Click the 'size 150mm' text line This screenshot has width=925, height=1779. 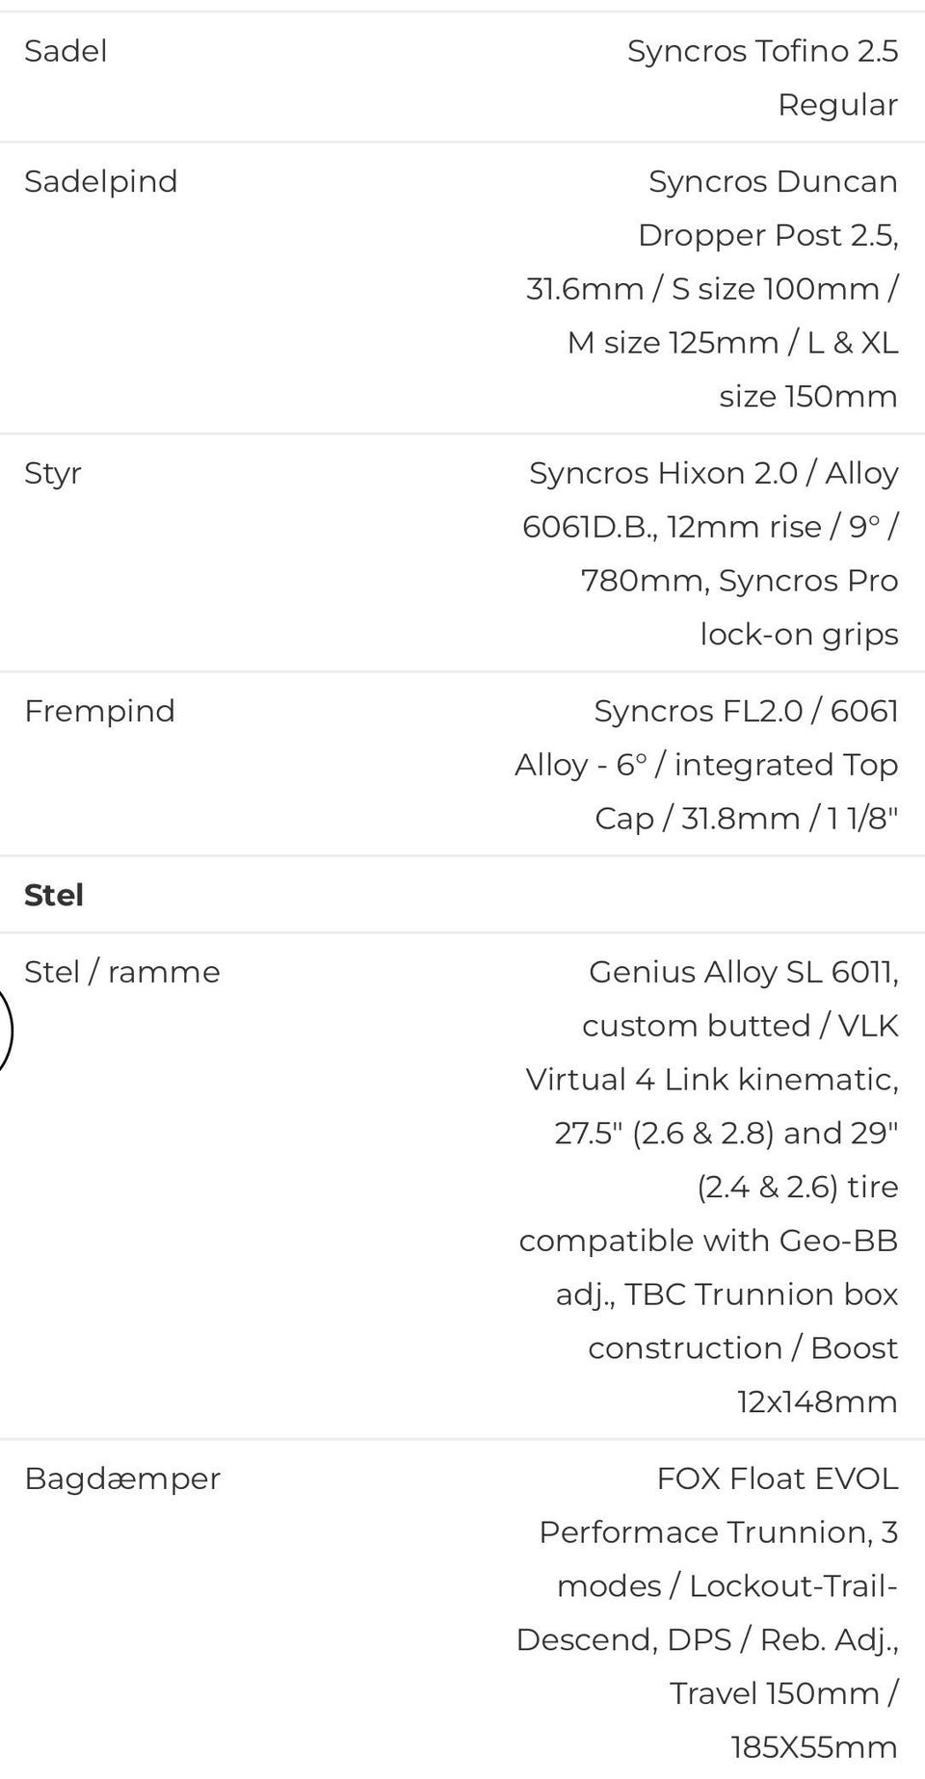click(x=808, y=396)
